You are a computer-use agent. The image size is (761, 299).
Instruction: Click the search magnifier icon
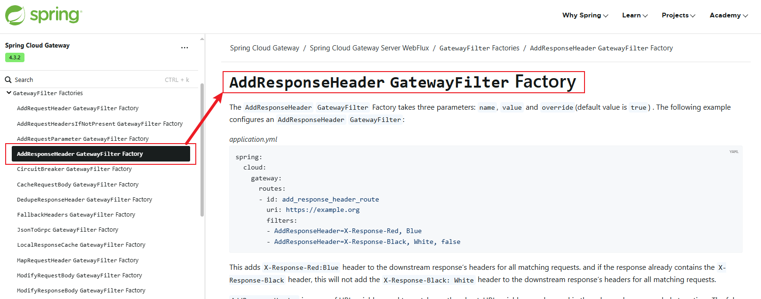8,80
